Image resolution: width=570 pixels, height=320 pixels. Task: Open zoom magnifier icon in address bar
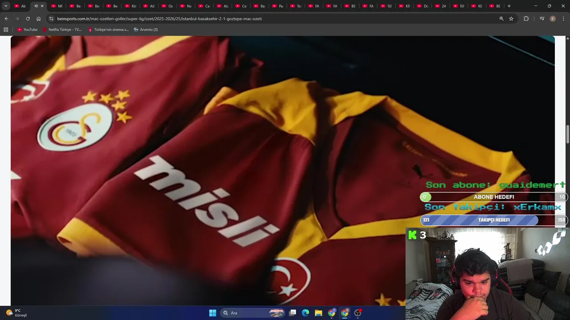click(x=501, y=19)
